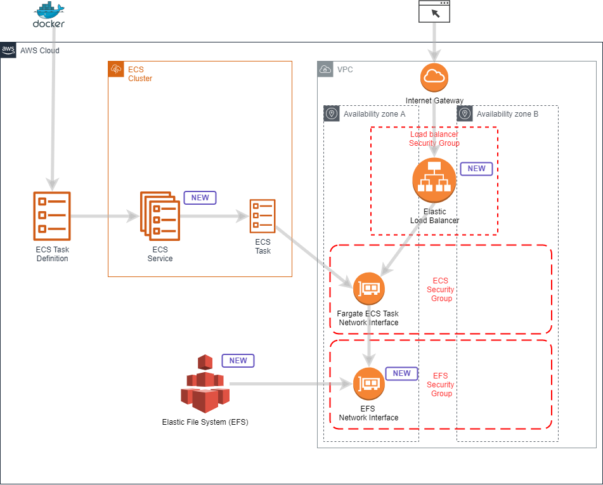Click the 'Availability zone B' label
This screenshot has width=603, height=485.
point(508,114)
